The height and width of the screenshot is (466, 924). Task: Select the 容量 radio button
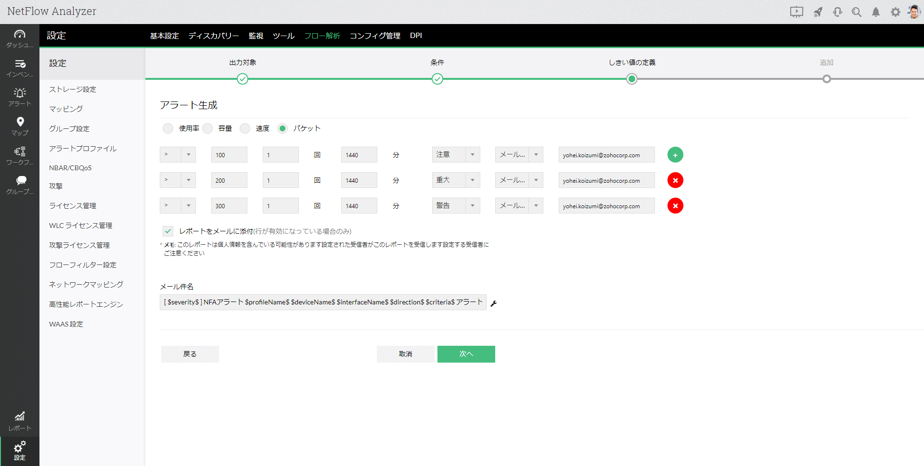pyautogui.click(x=207, y=128)
